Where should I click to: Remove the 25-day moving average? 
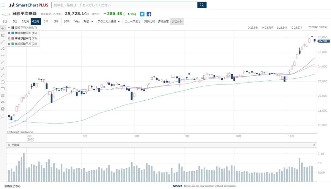coord(9,38)
